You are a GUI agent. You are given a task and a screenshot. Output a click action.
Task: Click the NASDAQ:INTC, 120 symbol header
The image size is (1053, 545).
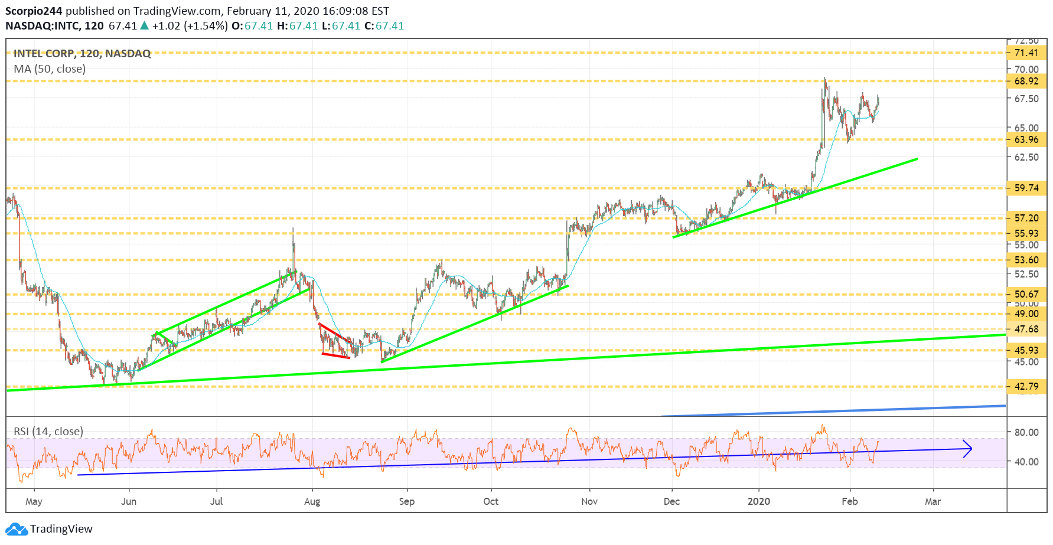(54, 25)
